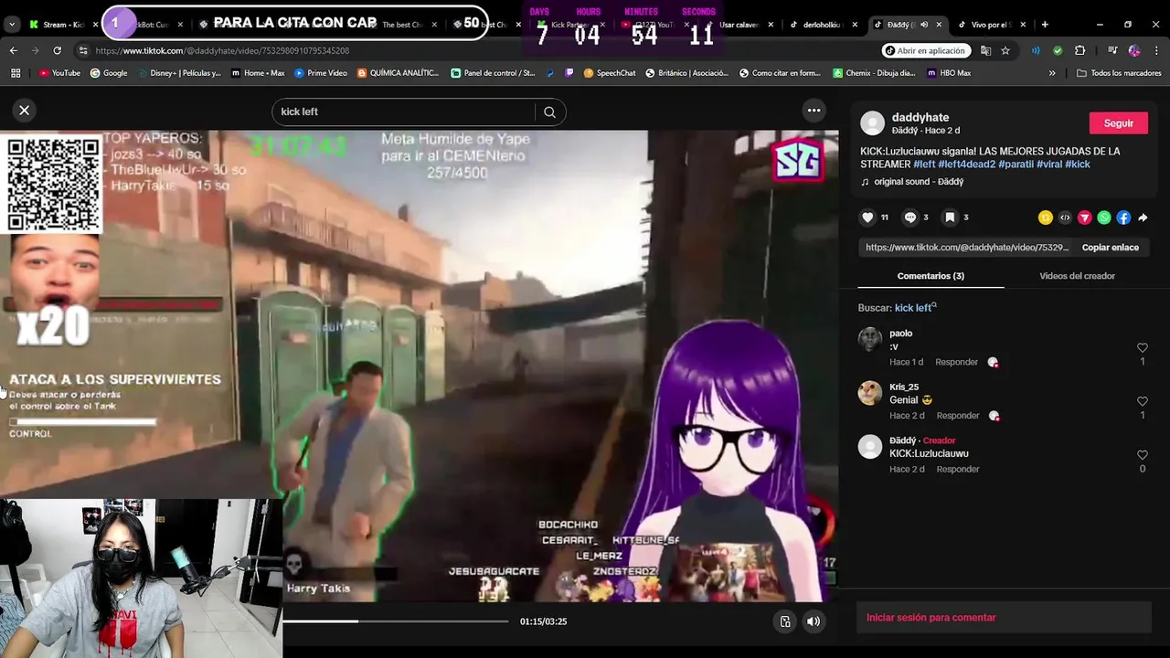Click the browser address bar URL
Image resolution: width=1170 pixels, height=658 pixels.
[222, 50]
